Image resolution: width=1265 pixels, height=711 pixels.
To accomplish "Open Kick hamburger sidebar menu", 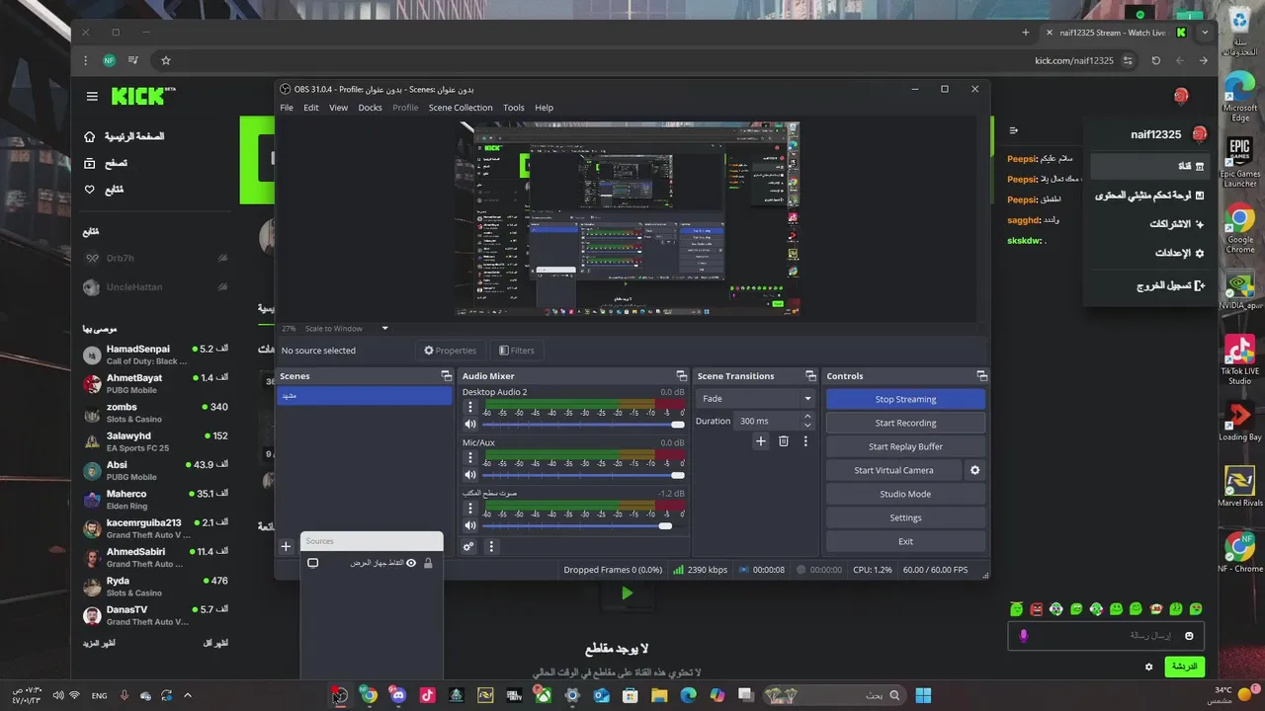I will [x=92, y=96].
